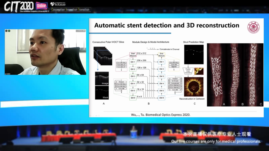Viewport: 269px width, 151px height.
Task: Click the view label button in webcam top-right
Action: click(x=81, y=31)
